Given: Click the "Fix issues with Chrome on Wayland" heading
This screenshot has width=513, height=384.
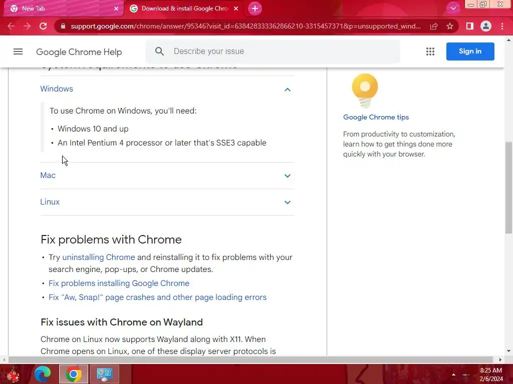Looking at the screenshot, I should tap(122, 322).
